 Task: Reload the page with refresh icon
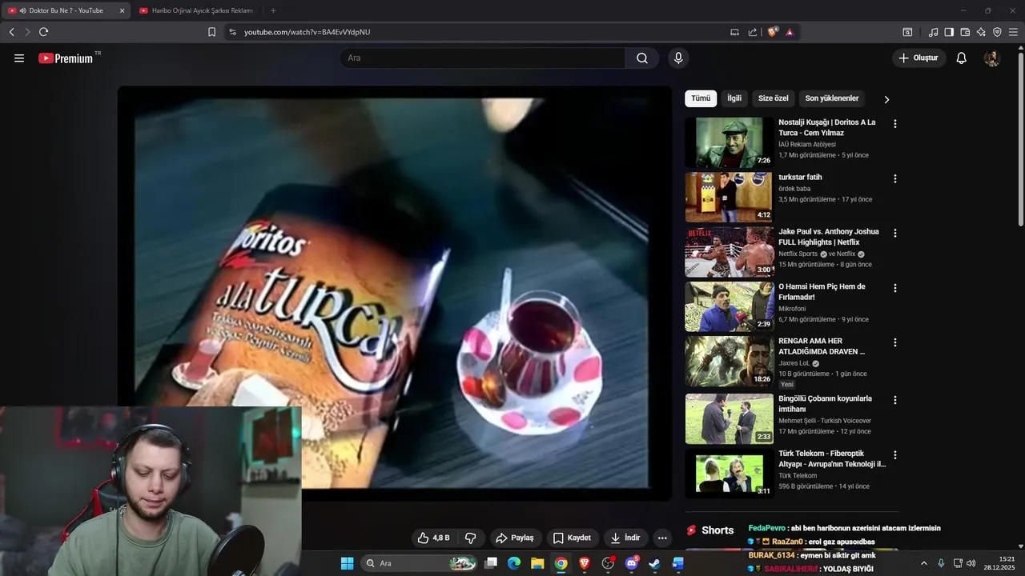[x=43, y=32]
